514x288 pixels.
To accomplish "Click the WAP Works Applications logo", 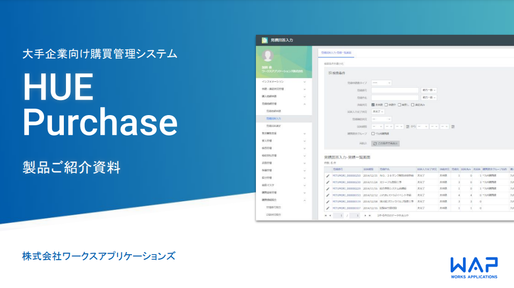I will 474,268.
